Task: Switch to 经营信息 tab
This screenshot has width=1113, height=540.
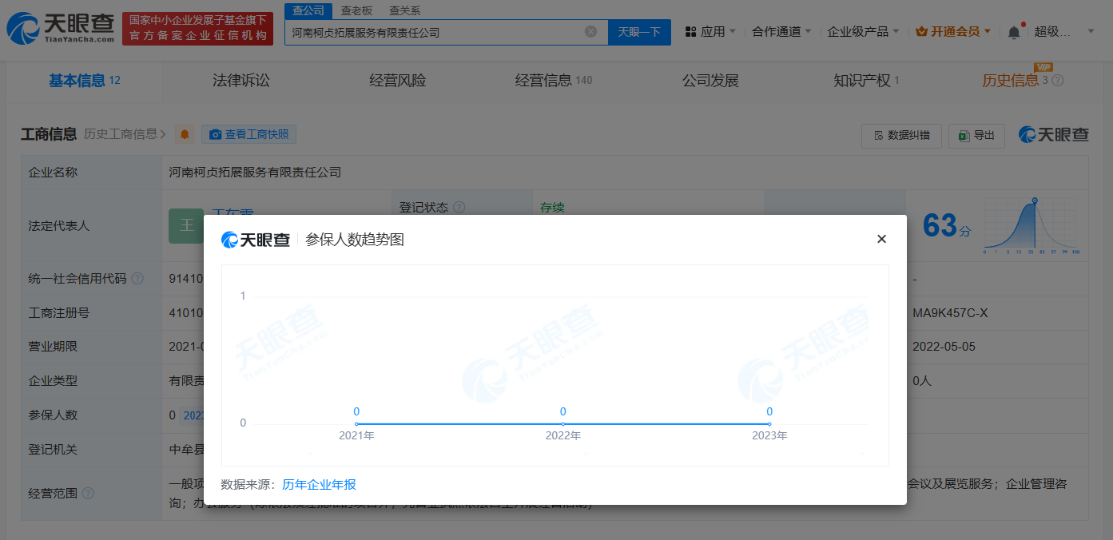Action: click(554, 80)
